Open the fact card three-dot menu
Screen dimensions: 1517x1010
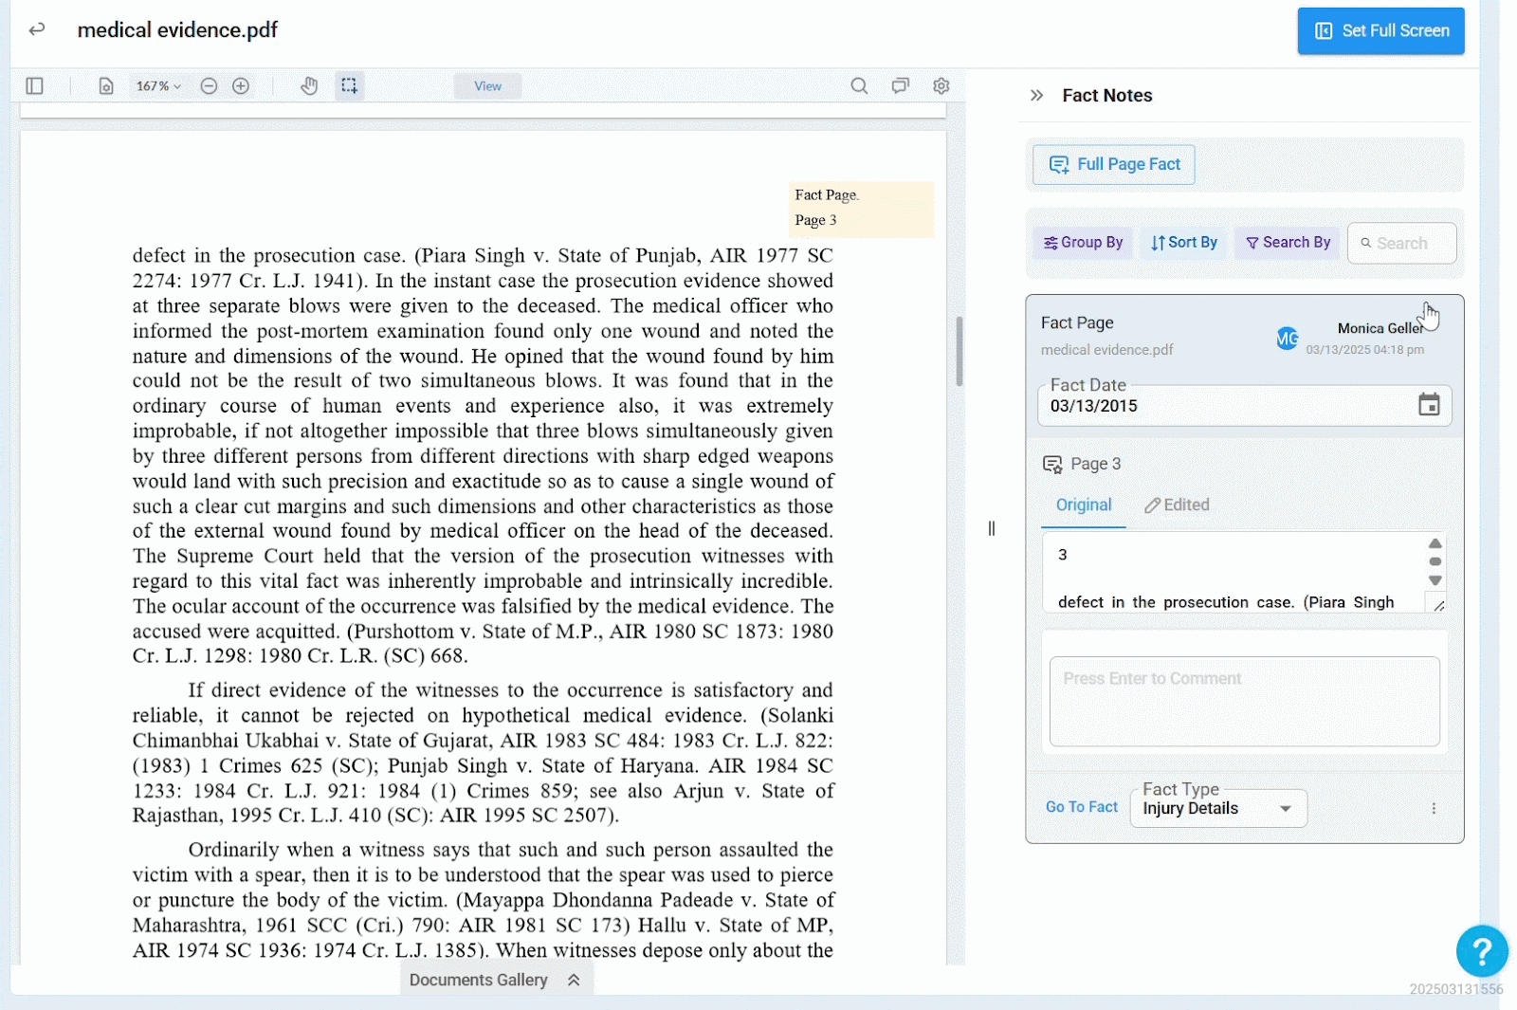[1434, 809]
